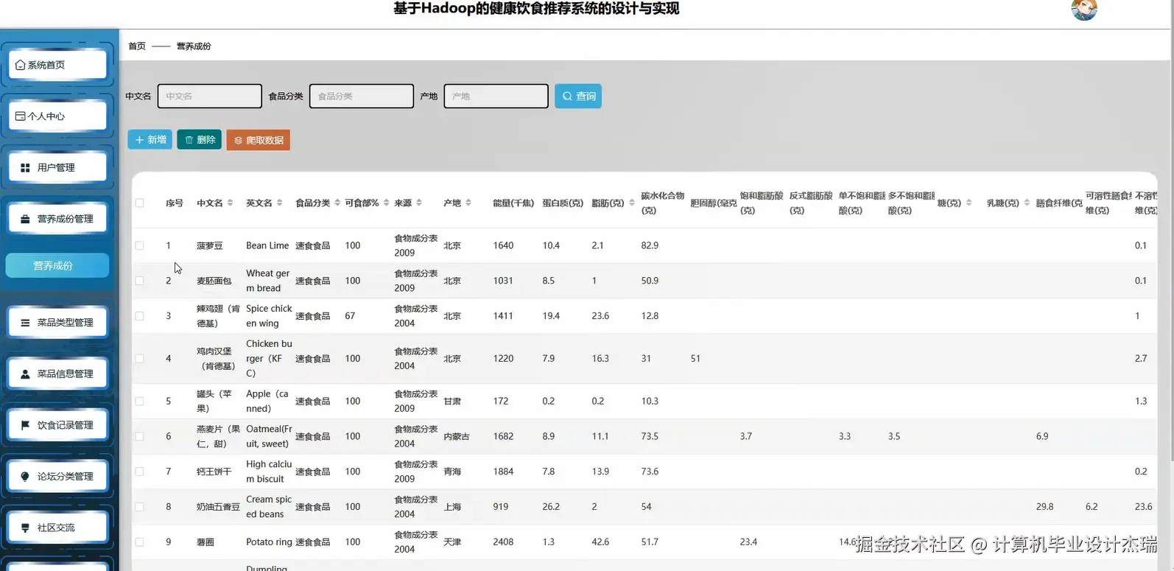The image size is (1174, 571).
Task: Sort by the 产地 column arrows
Action: pos(468,203)
